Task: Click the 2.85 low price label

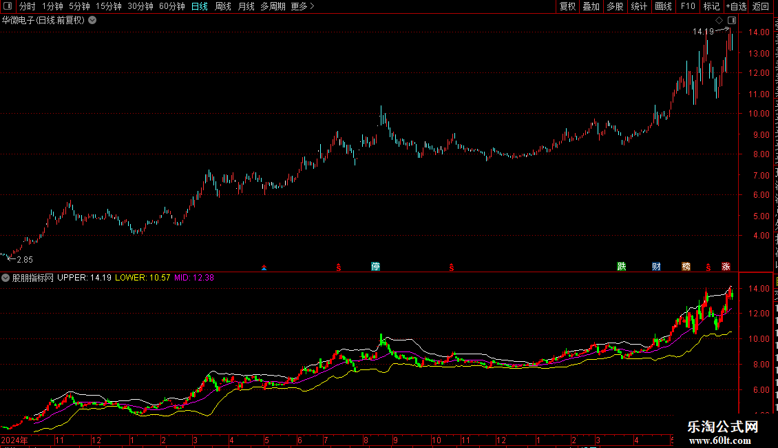Action: (x=25, y=260)
